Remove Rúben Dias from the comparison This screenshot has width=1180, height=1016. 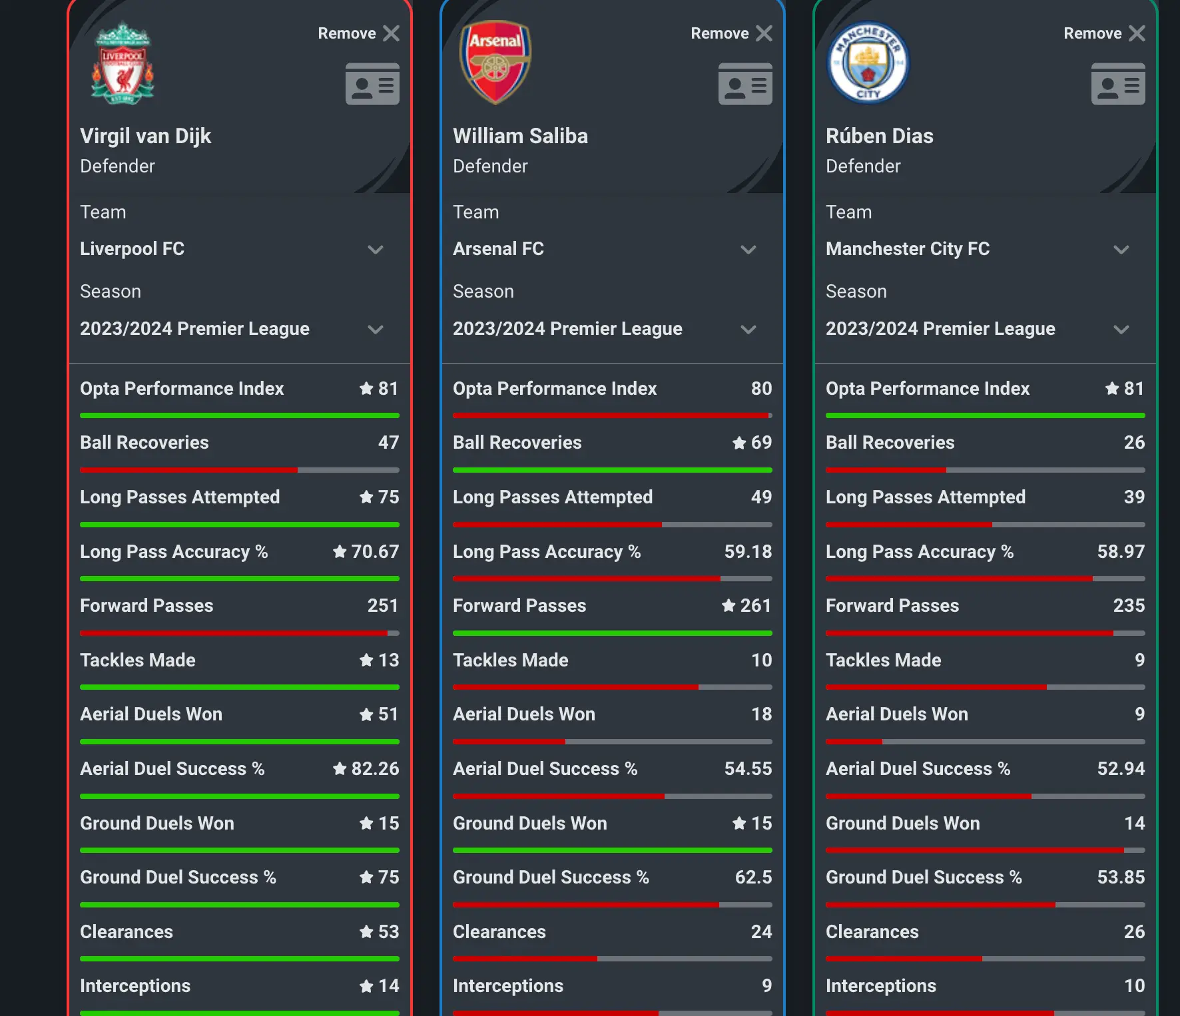[x=1136, y=33]
